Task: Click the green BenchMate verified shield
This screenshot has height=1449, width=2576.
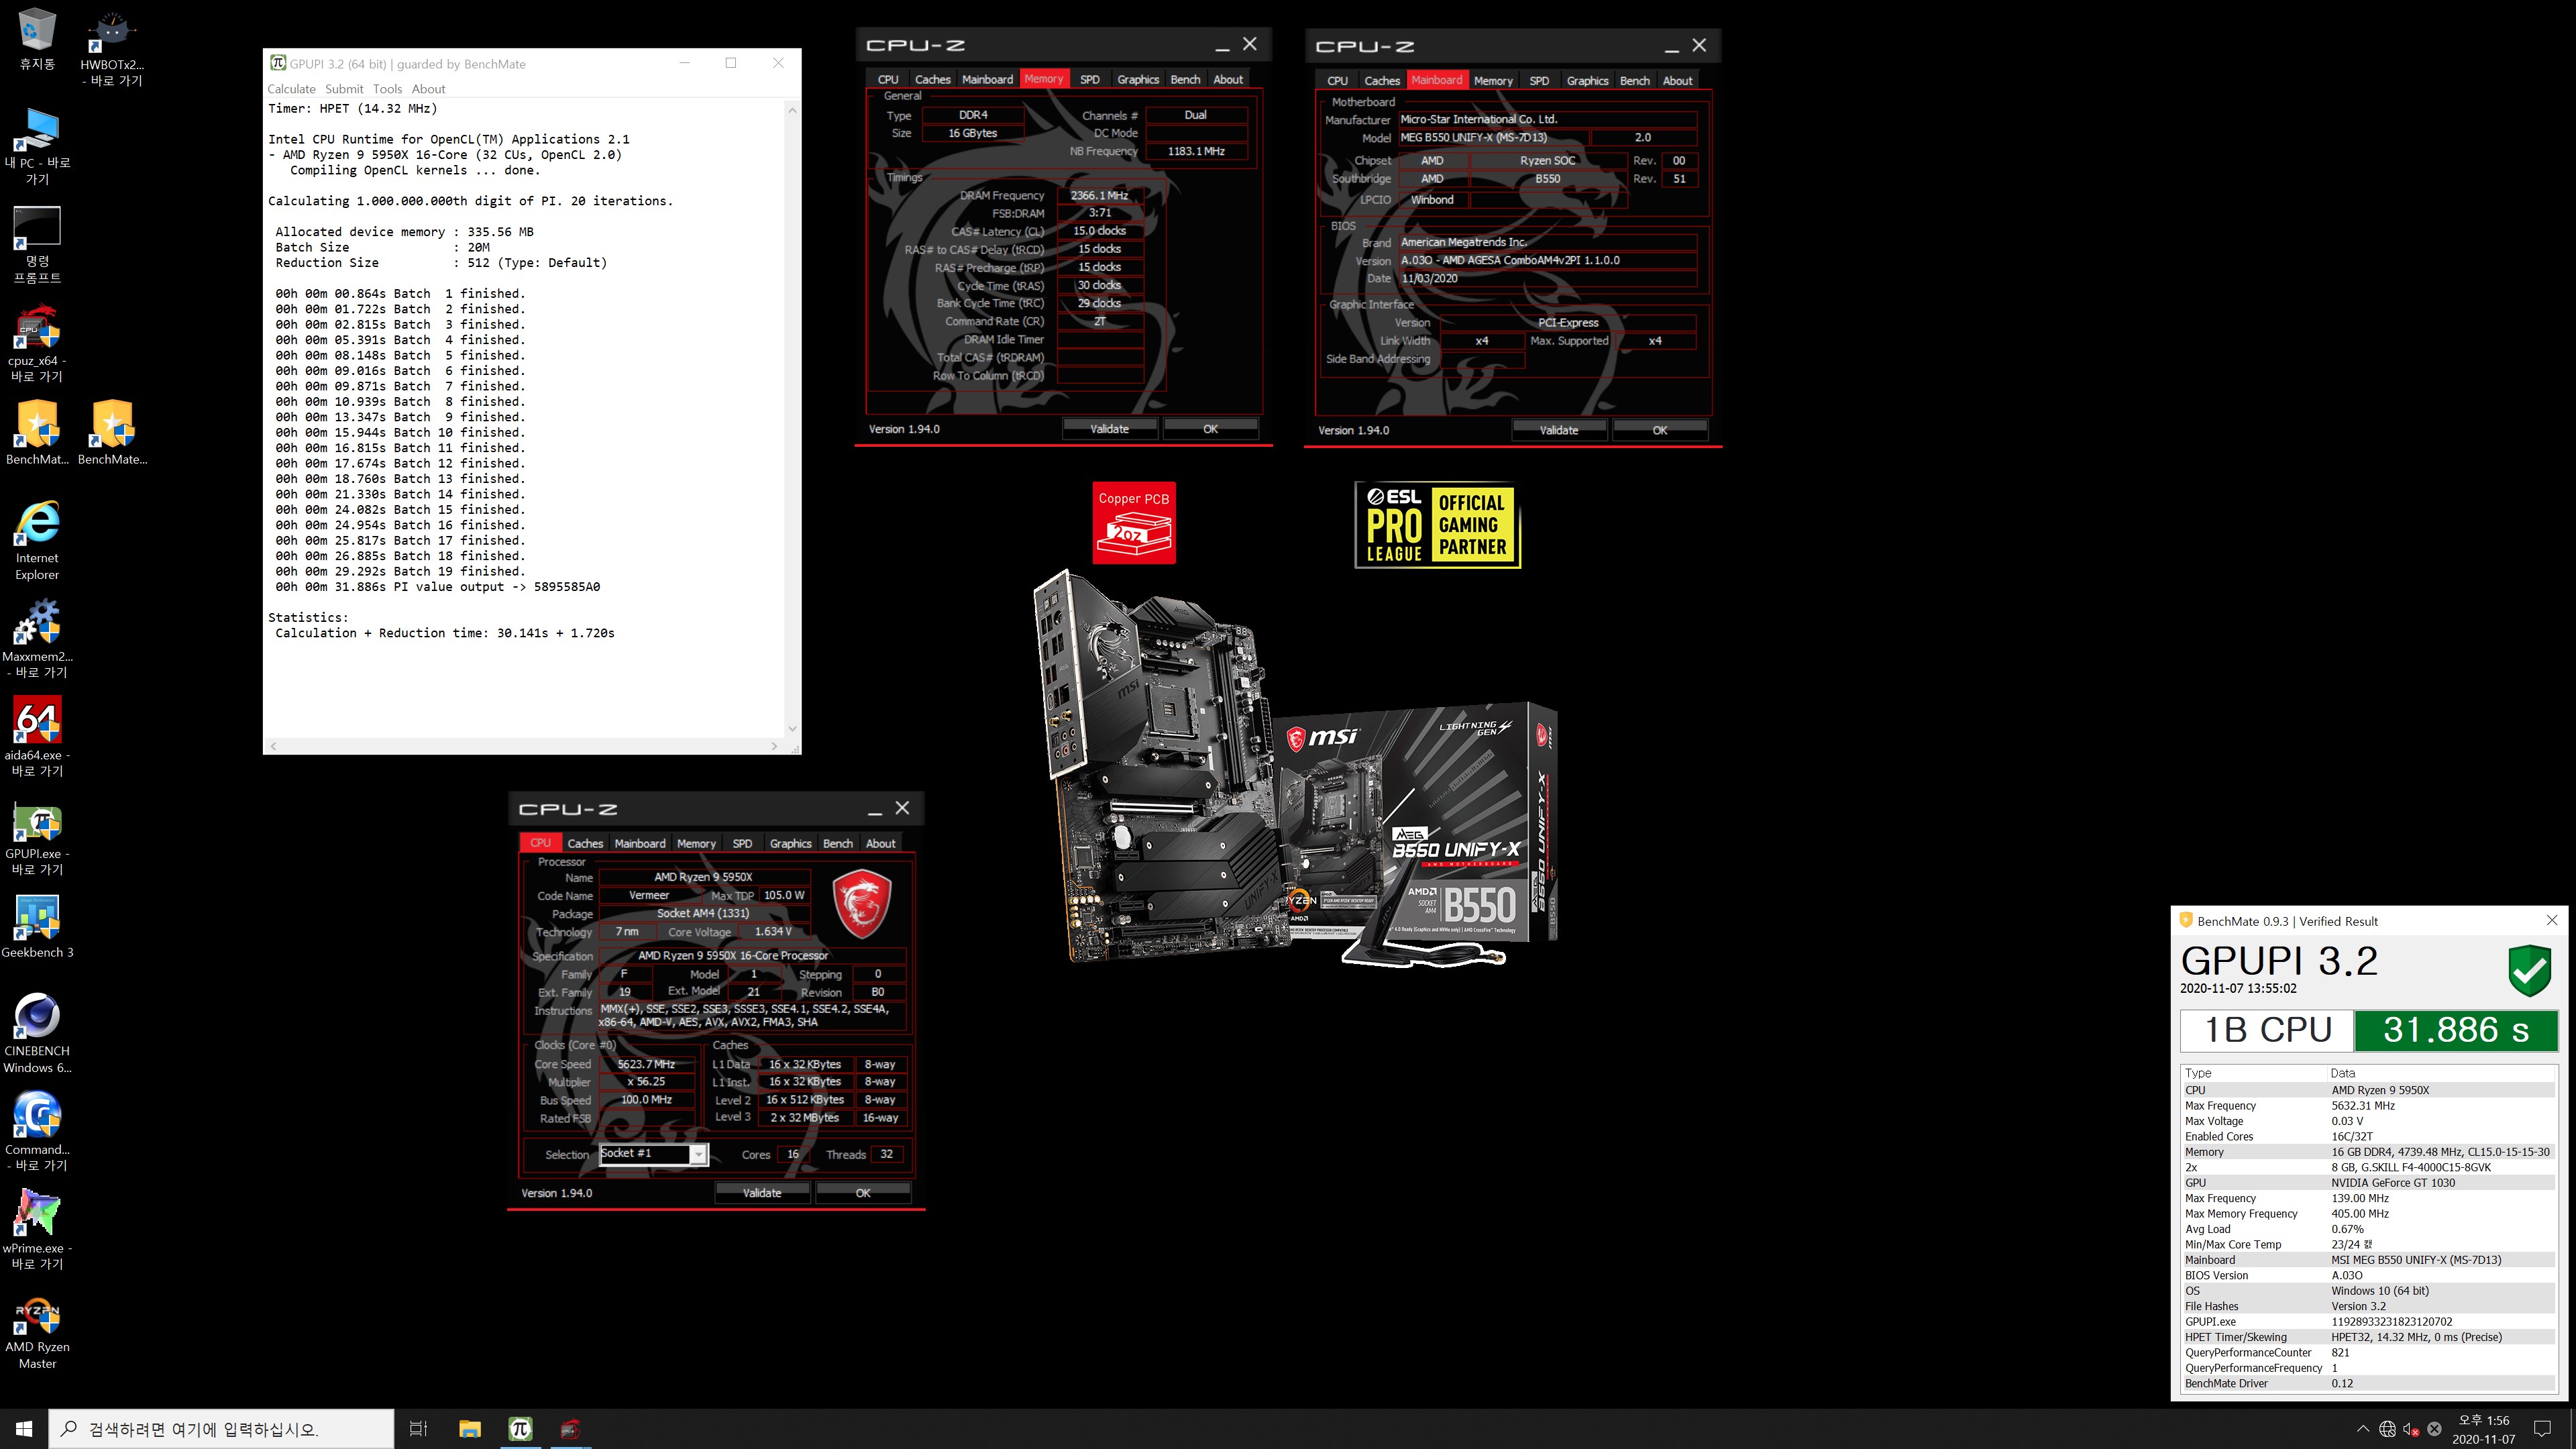Action: [x=2529, y=970]
